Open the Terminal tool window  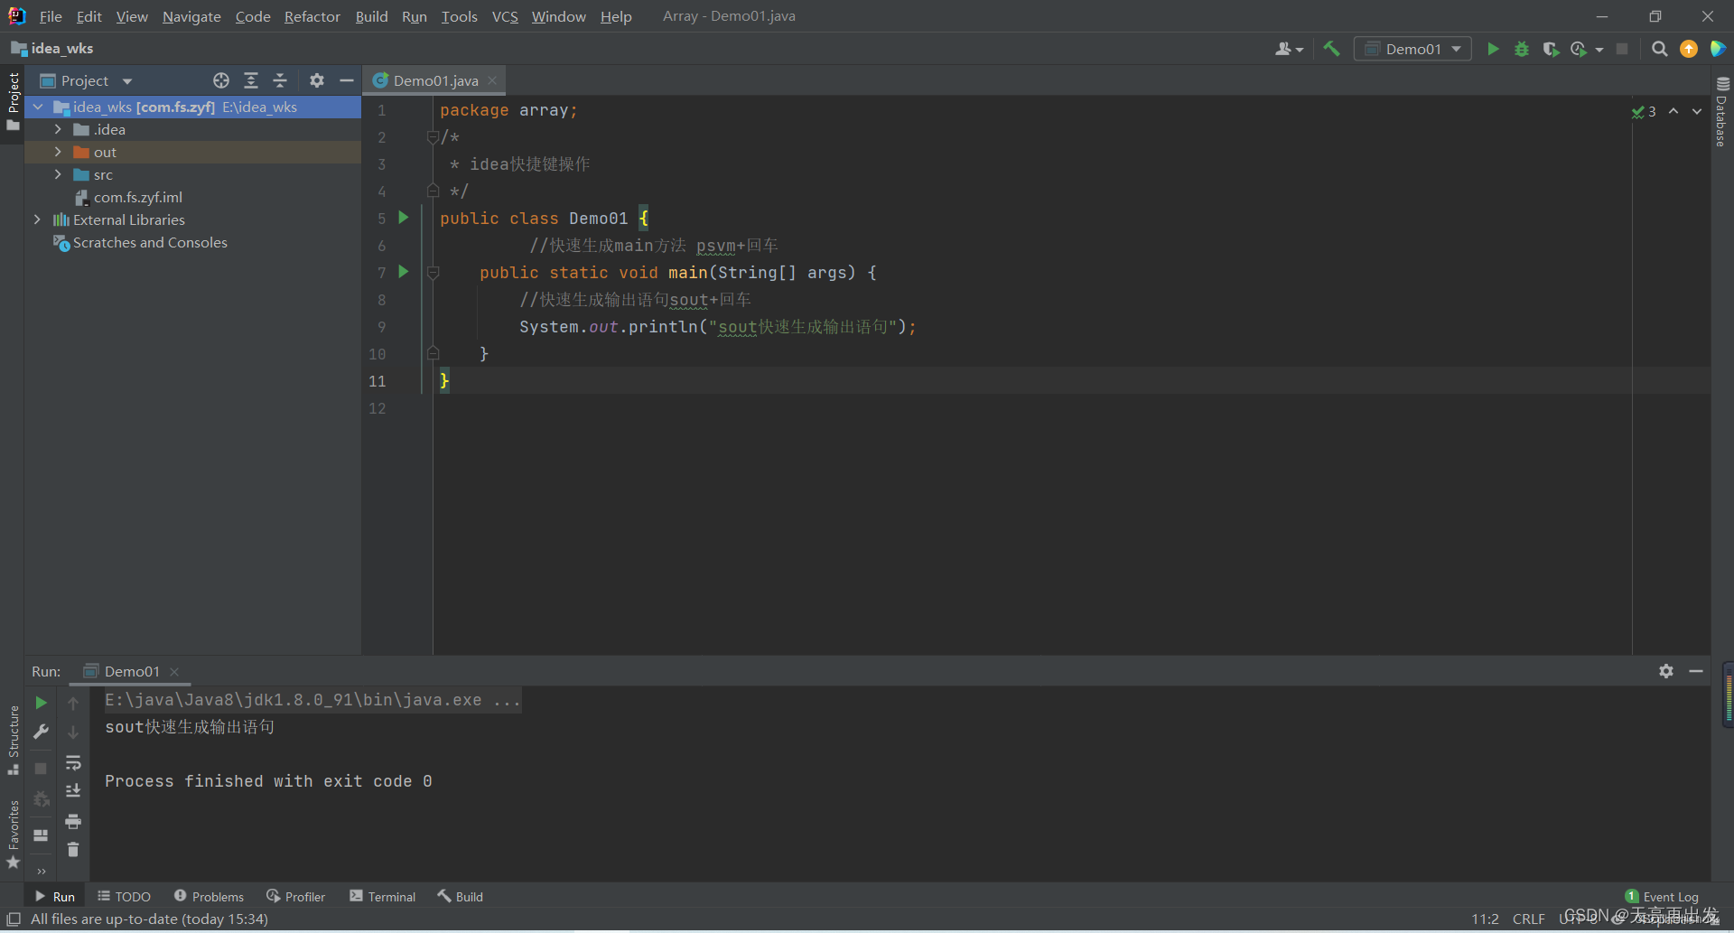[x=383, y=896]
